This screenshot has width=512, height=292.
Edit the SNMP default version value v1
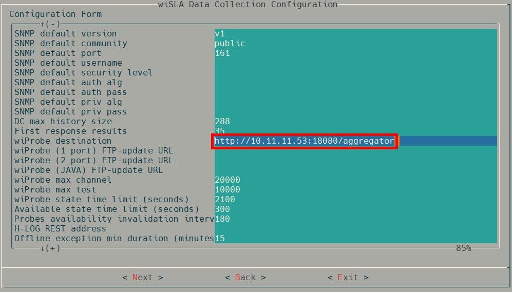(x=355, y=33)
